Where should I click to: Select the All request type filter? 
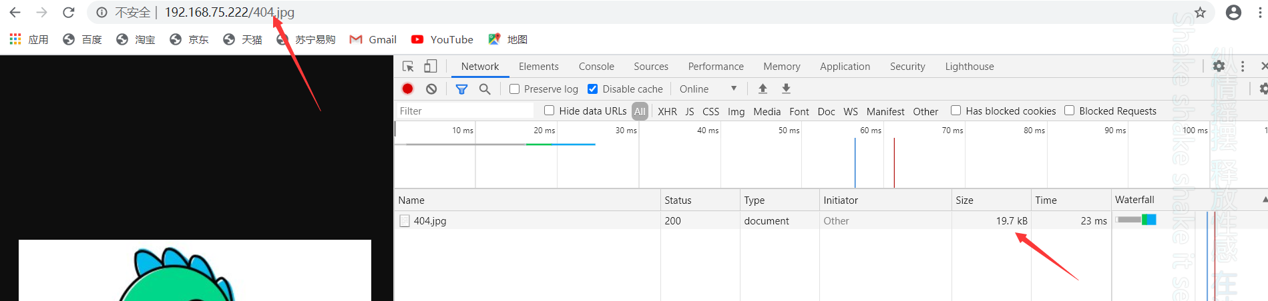click(640, 111)
